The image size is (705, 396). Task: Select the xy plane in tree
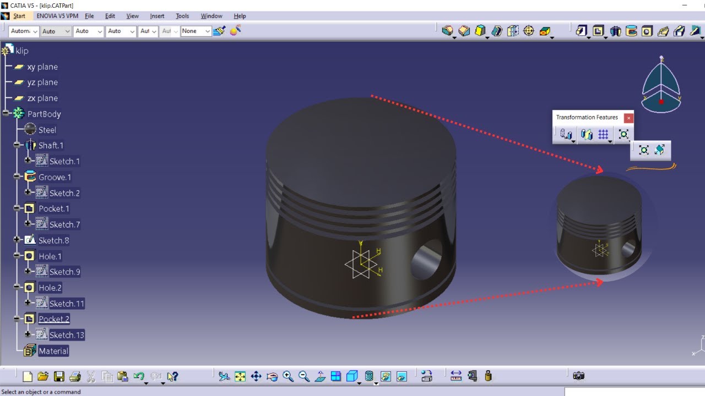[x=42, y=67]
